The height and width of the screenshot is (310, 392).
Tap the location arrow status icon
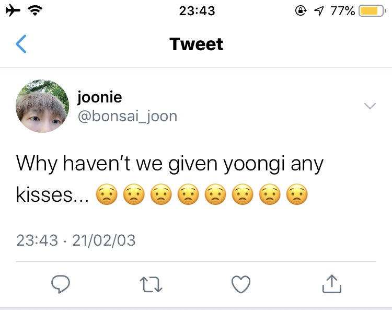click(319, 11)
